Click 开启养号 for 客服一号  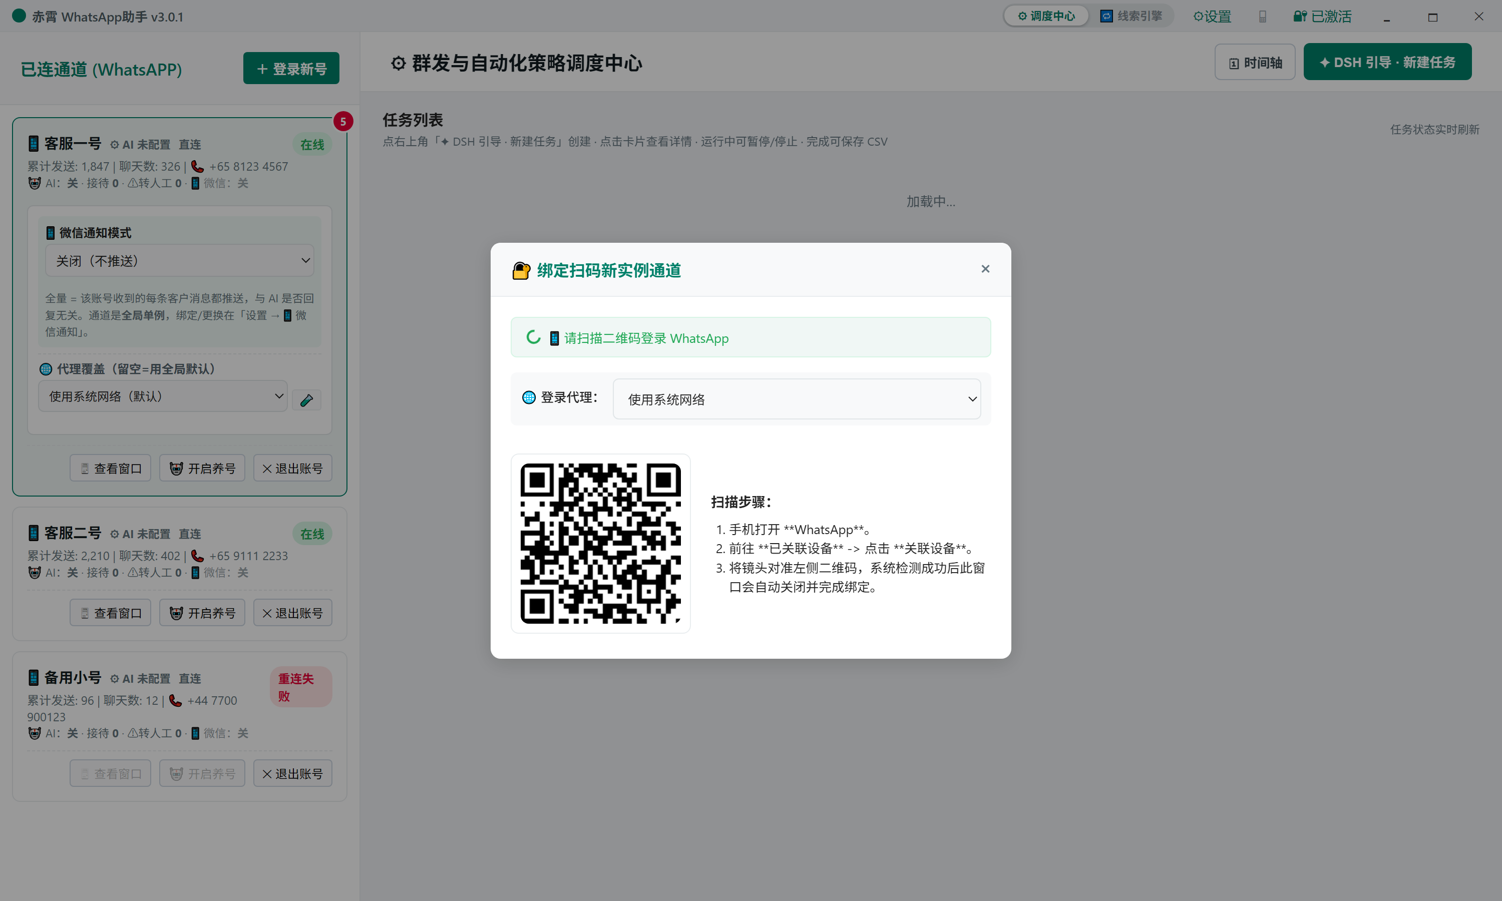[x=202, y=468]
